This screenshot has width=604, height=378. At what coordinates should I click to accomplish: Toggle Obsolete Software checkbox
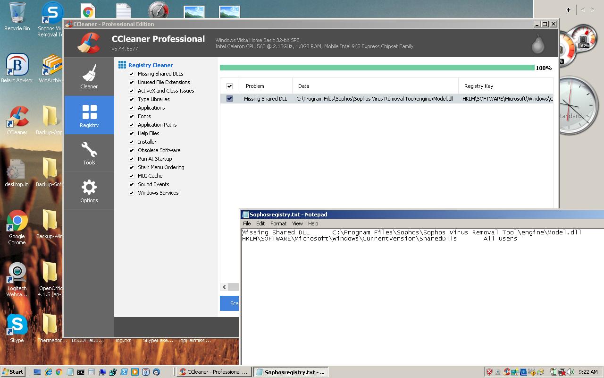point(132,150)
